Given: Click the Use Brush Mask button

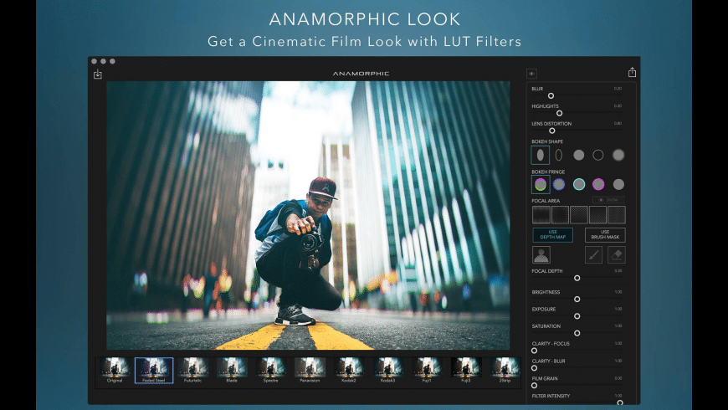Looking at the screenshot, I should [605, 235].
